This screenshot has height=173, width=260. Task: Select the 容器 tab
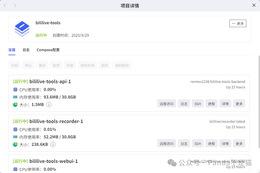point(12,50)
